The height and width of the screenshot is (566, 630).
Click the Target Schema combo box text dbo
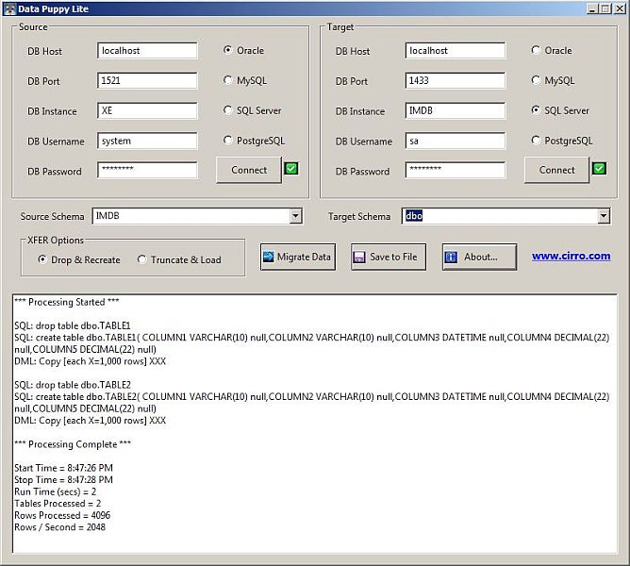(x=414, y=216)
